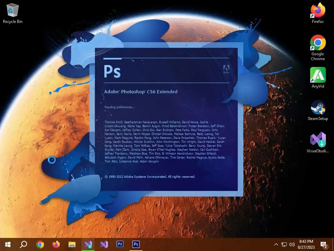
Task: Select the VisualStudio installer file on desktop
Action: pos(318,142)
